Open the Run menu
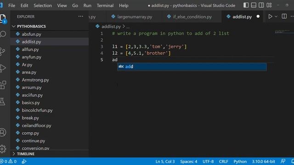The image size is (294, 165). click(x=87, y=5)
